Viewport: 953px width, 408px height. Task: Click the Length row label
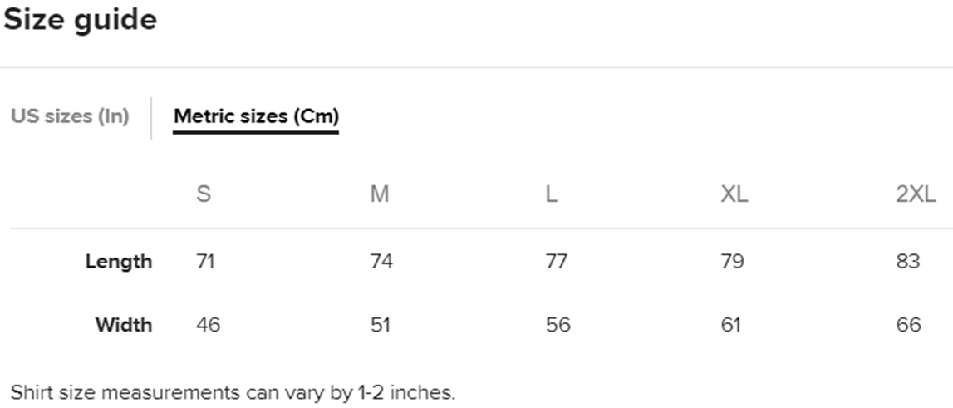click(x=119, y=262)
